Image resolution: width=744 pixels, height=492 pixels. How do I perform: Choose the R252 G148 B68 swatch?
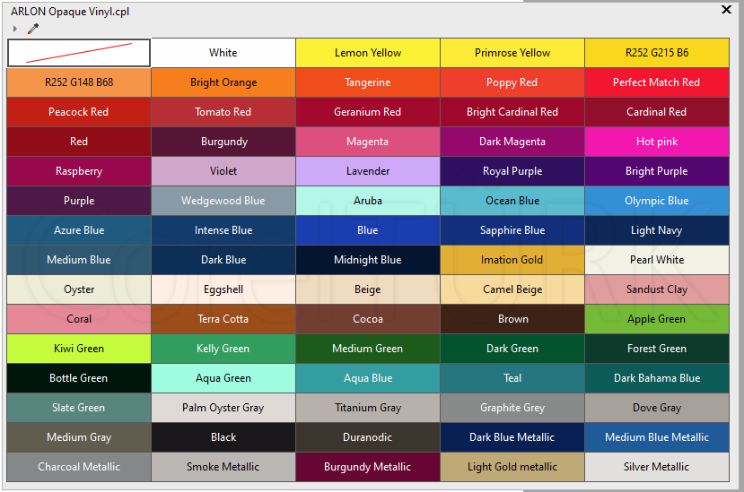pos(79,82)
